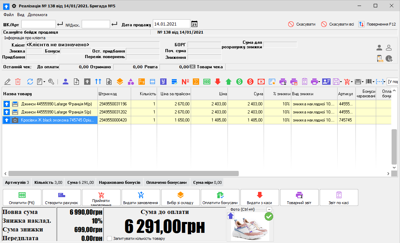Open the barcode icon dropdown arrow
Image resolution: width=400 pixels, height=243 pixels.
pos(373,82)
